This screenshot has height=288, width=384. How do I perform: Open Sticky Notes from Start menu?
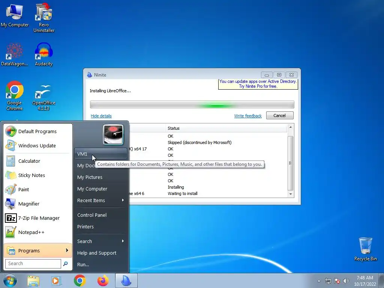tap(38, 175)
